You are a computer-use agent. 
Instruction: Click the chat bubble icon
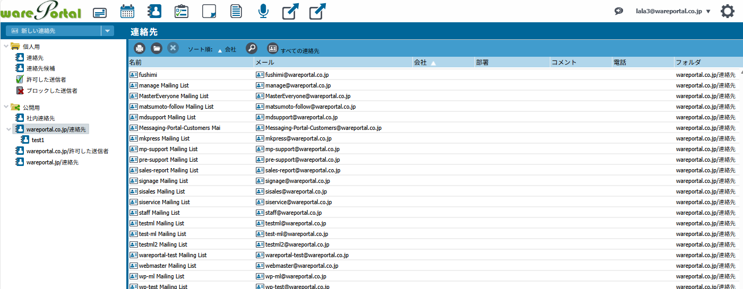(619, 11)
